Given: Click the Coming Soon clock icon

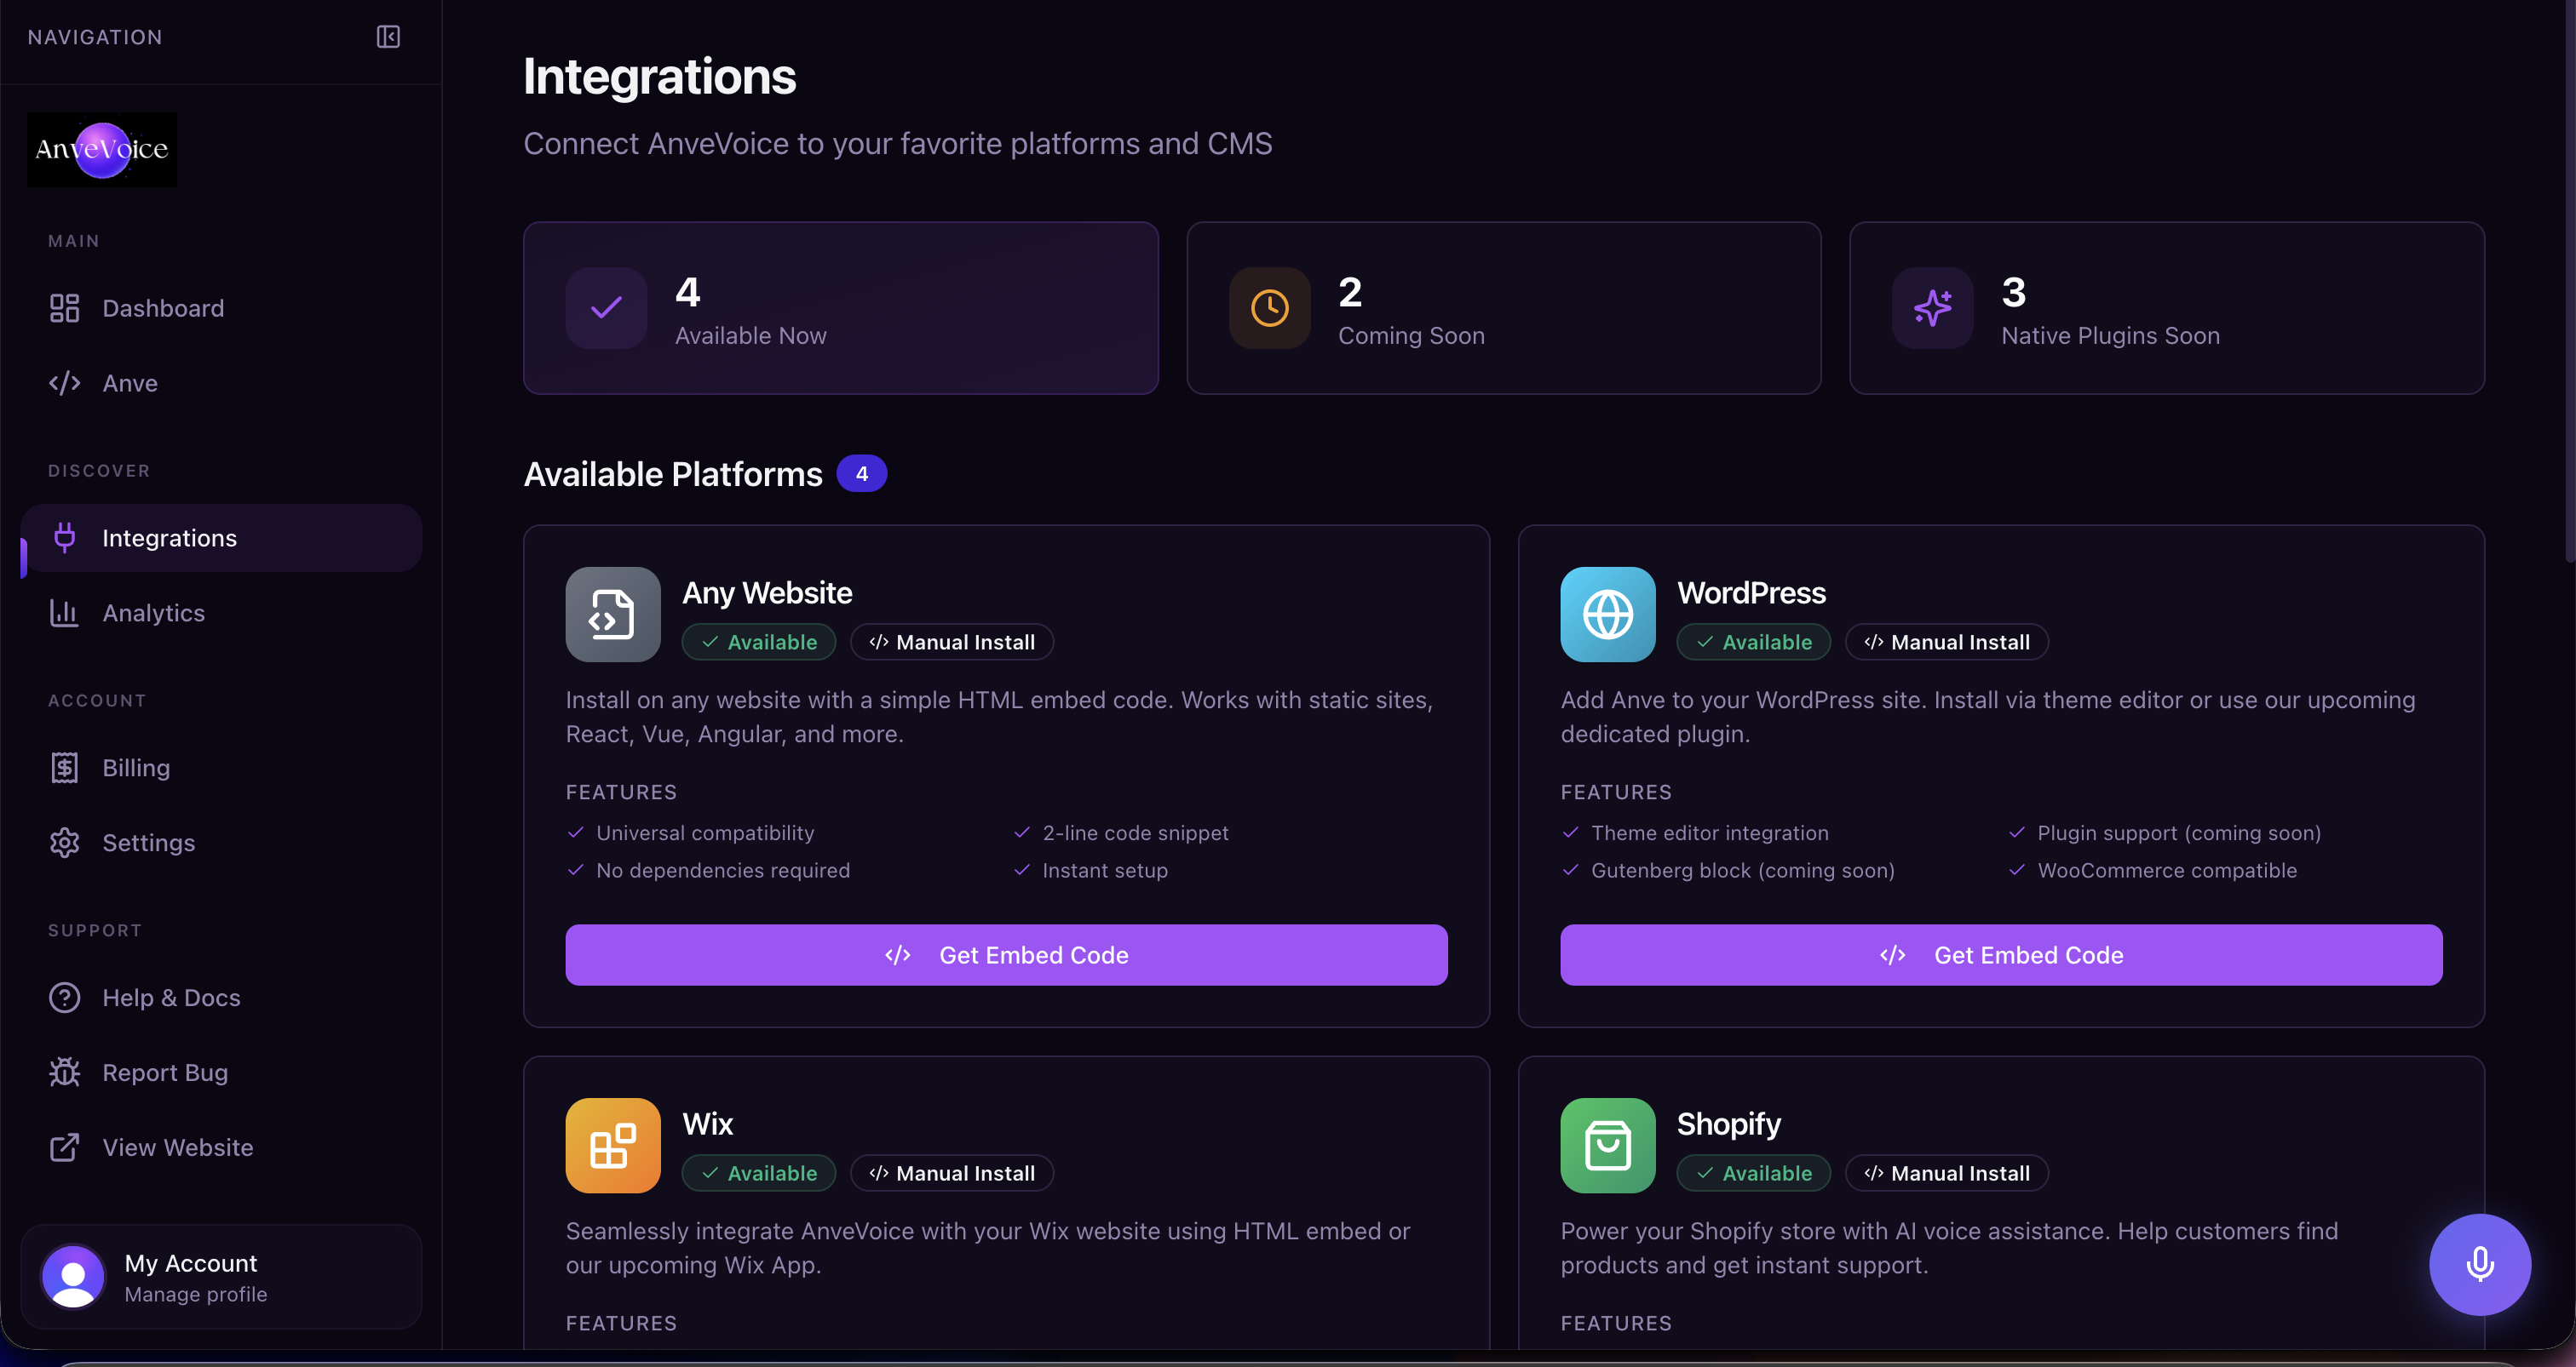Looking at the screenshot, I should 1269,308.
